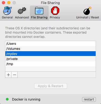Select the /Volumes directory row
101x104 pixels.
[50, 49]
